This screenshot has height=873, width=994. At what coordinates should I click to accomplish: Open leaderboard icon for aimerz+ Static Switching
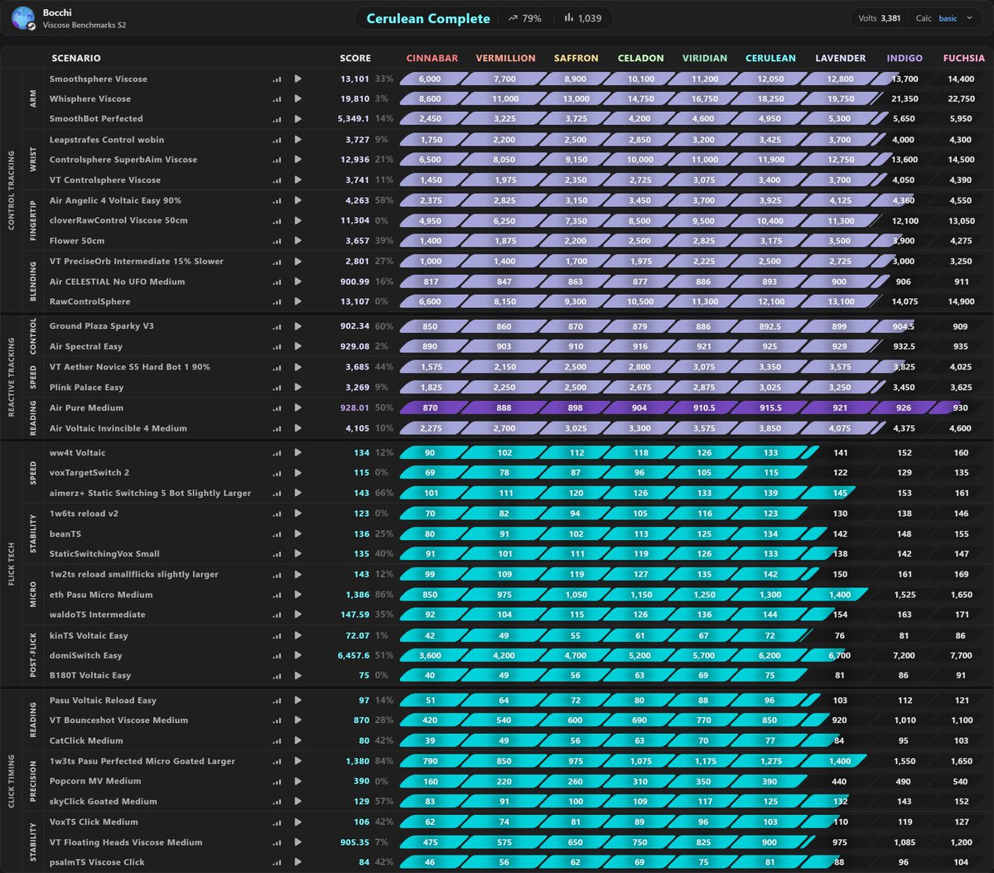click(x=277, y=494)
